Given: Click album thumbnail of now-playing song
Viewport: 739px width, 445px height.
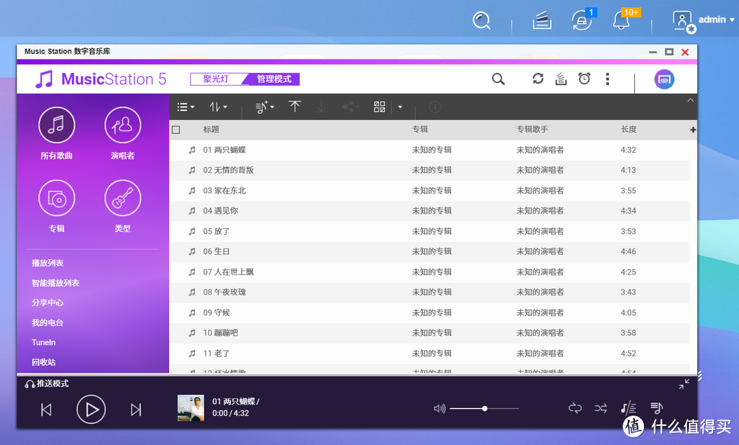Looking at the screenshot, I should point(191,408).
